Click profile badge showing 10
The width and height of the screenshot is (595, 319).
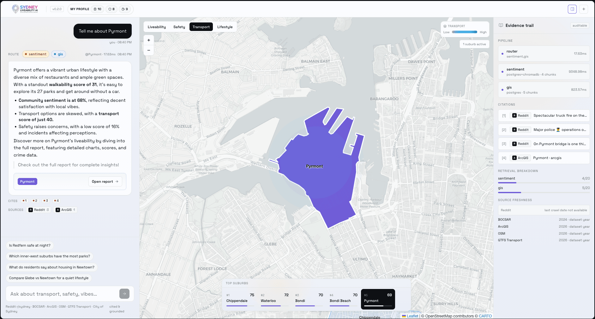point(97,9)
